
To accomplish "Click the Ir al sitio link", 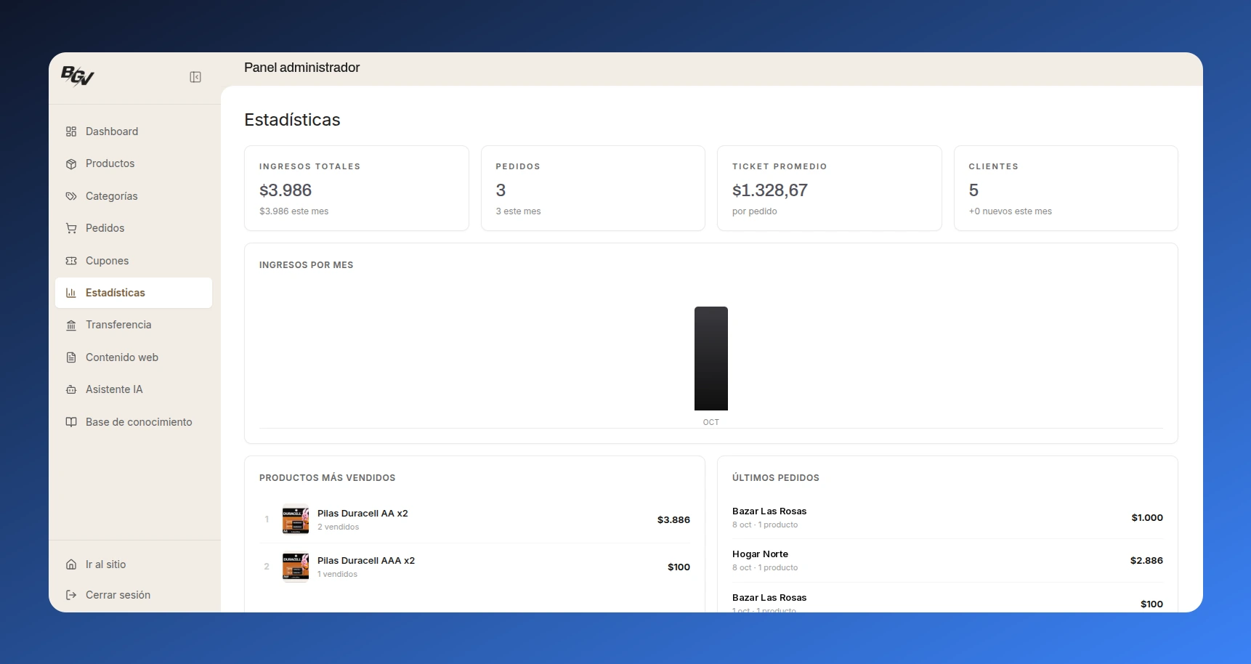I will click(134, 564).
